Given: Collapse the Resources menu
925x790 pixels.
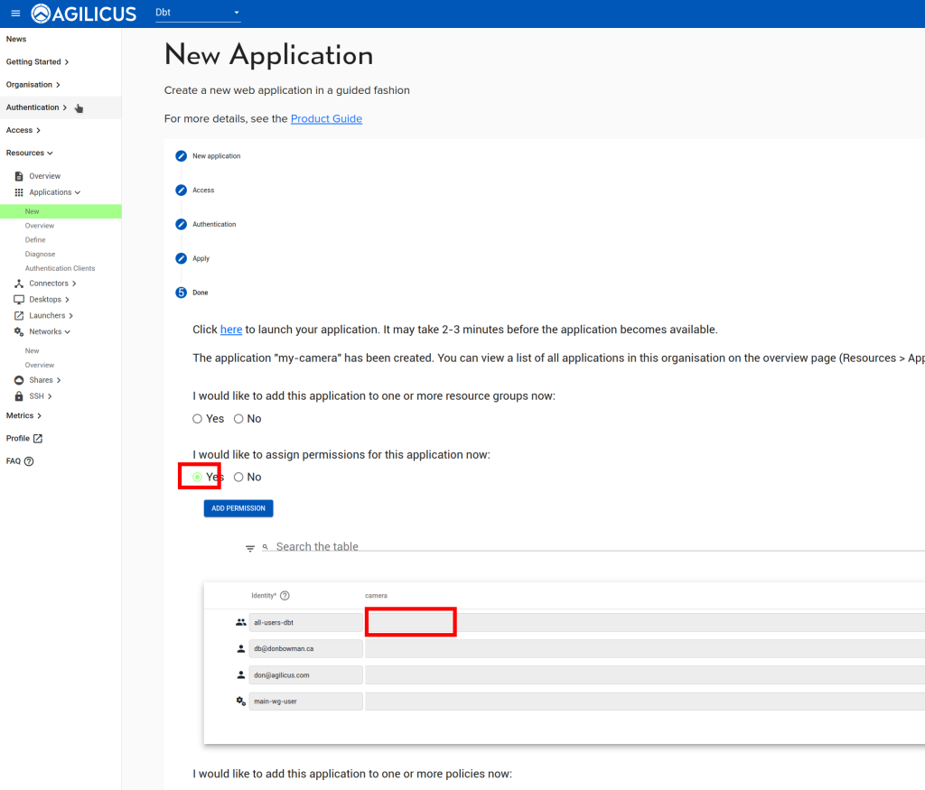Looking at the screenshot, I should click(x=30, y=153).
